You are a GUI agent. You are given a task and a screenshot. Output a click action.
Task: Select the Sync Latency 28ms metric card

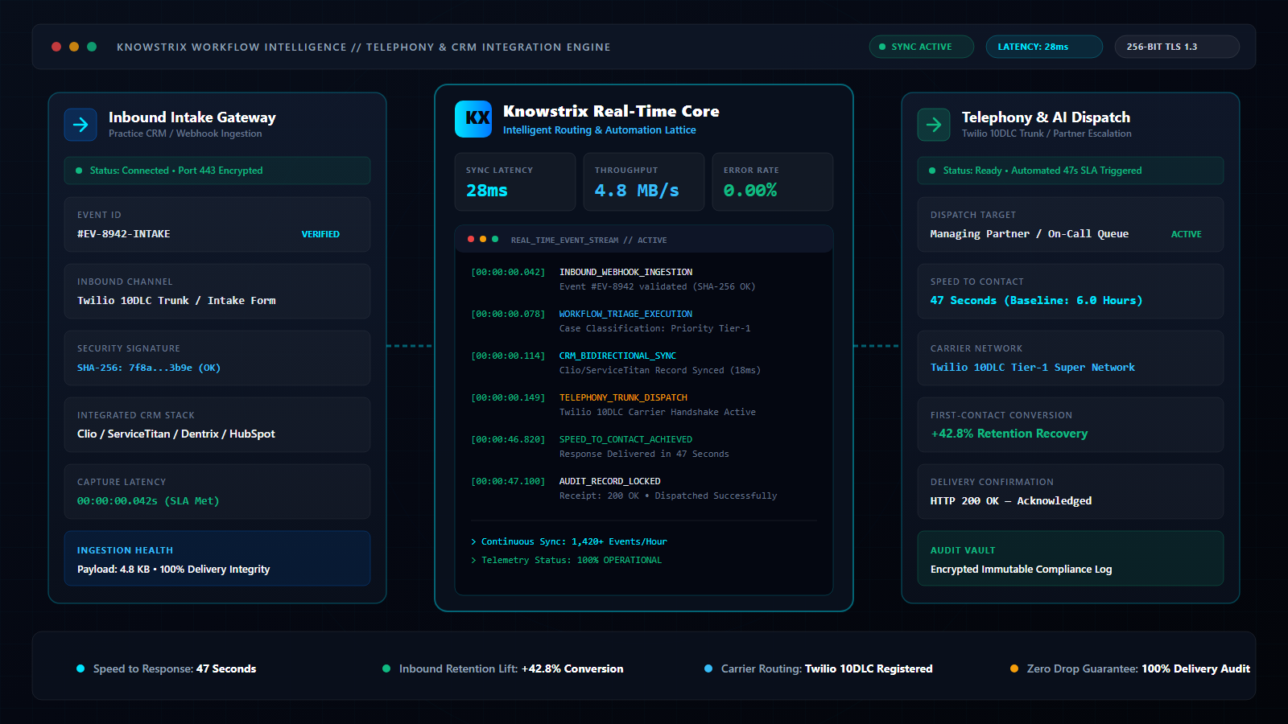pyautogui.click(x=515, y=182)
